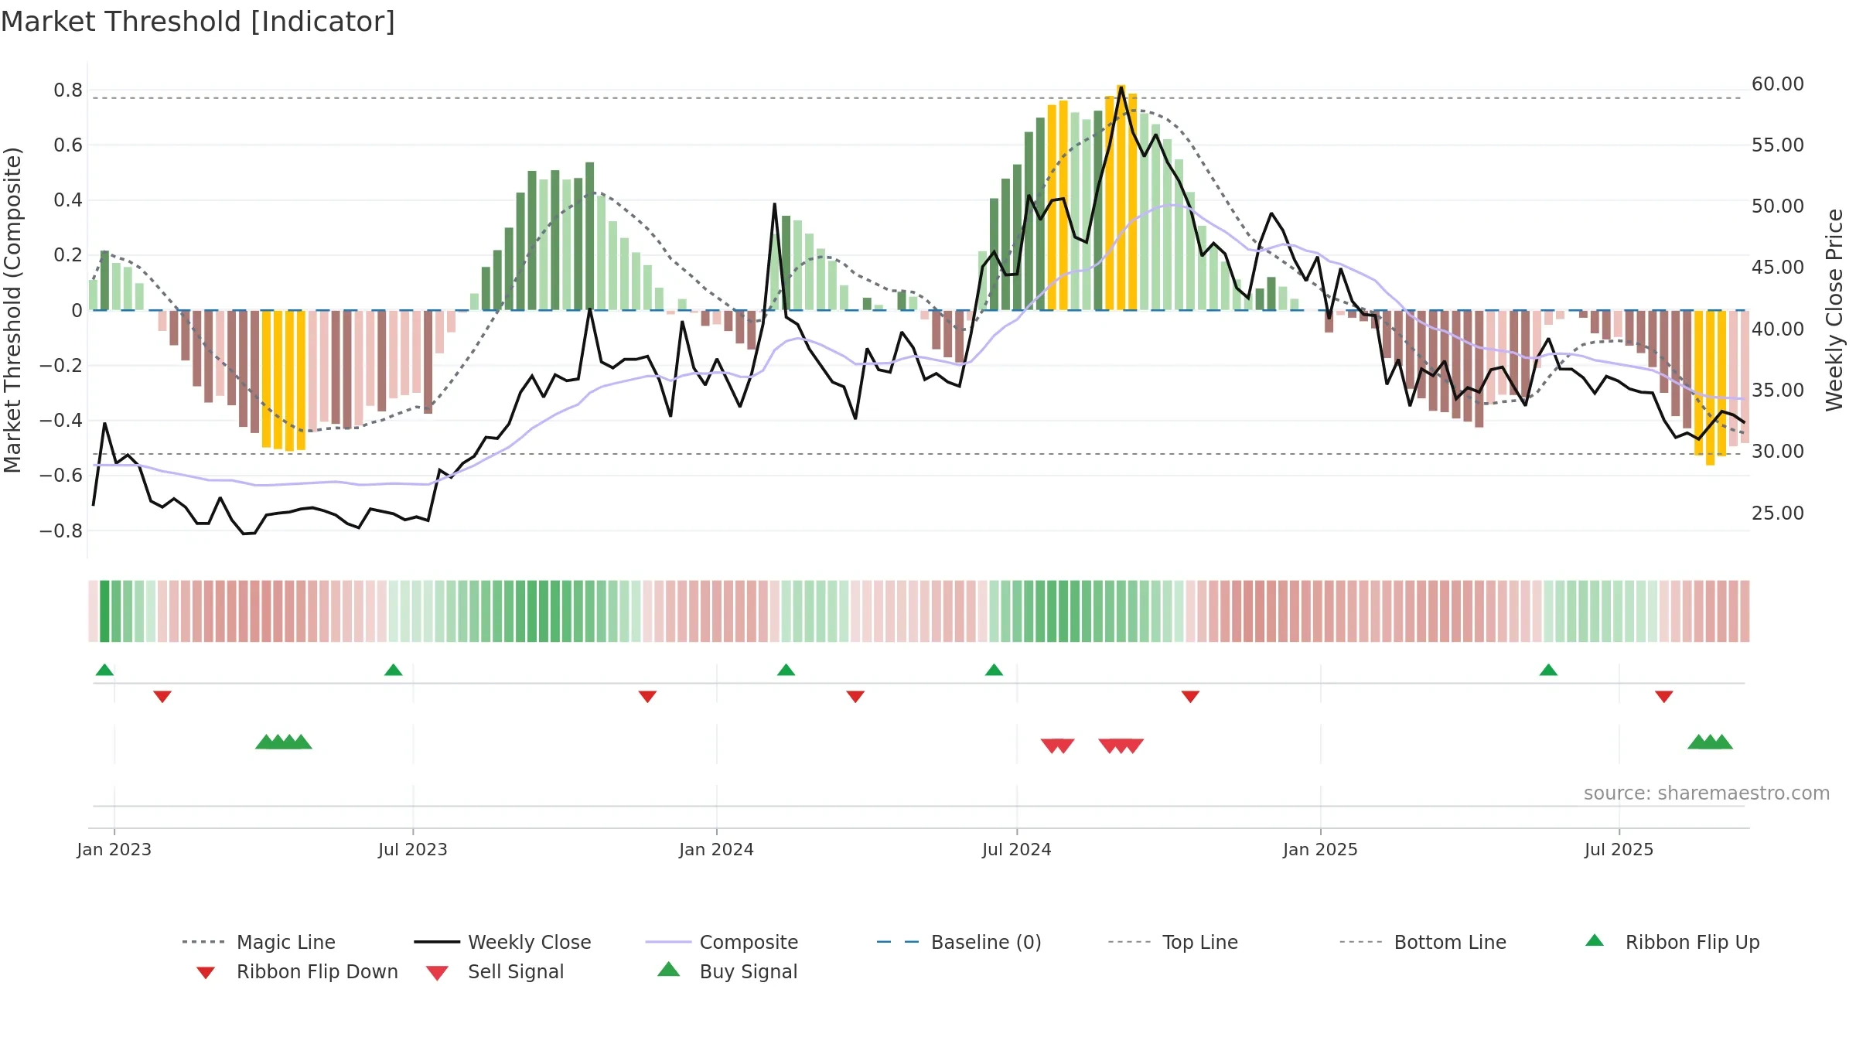Click the dark green ribbon segment near Jan 2023
This screenshot has height=1044, width=1856.
(x=104, y=611)
